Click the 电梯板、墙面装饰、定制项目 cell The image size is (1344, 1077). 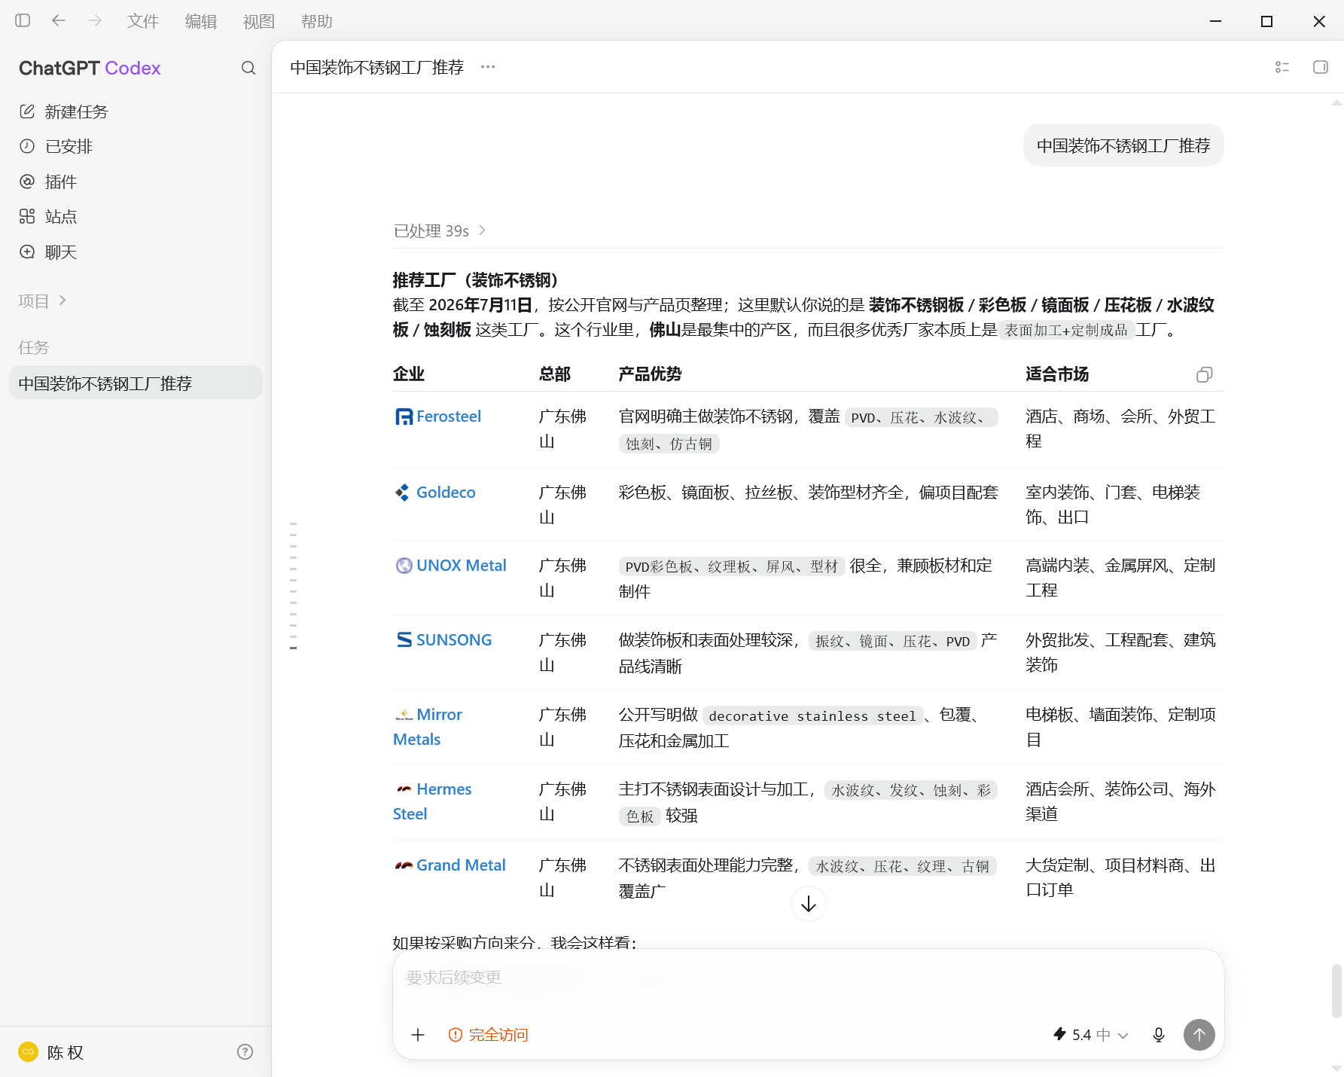[1120, 727]
